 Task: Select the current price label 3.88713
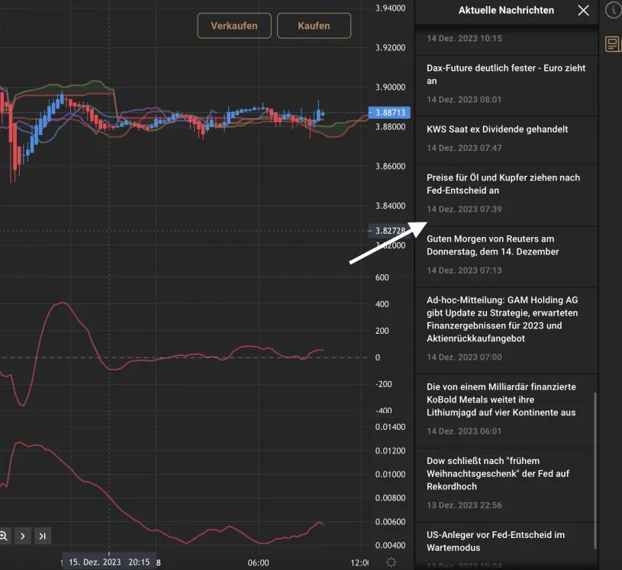388,112
